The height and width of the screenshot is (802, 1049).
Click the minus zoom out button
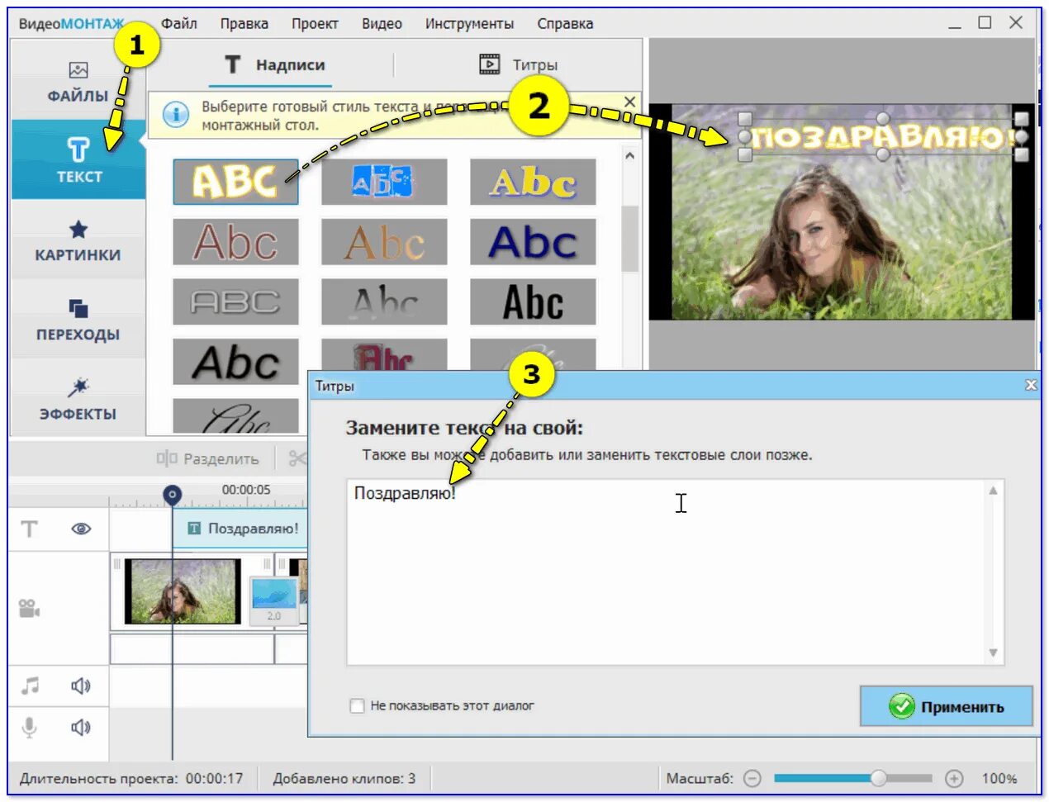(x=752, y=778)
